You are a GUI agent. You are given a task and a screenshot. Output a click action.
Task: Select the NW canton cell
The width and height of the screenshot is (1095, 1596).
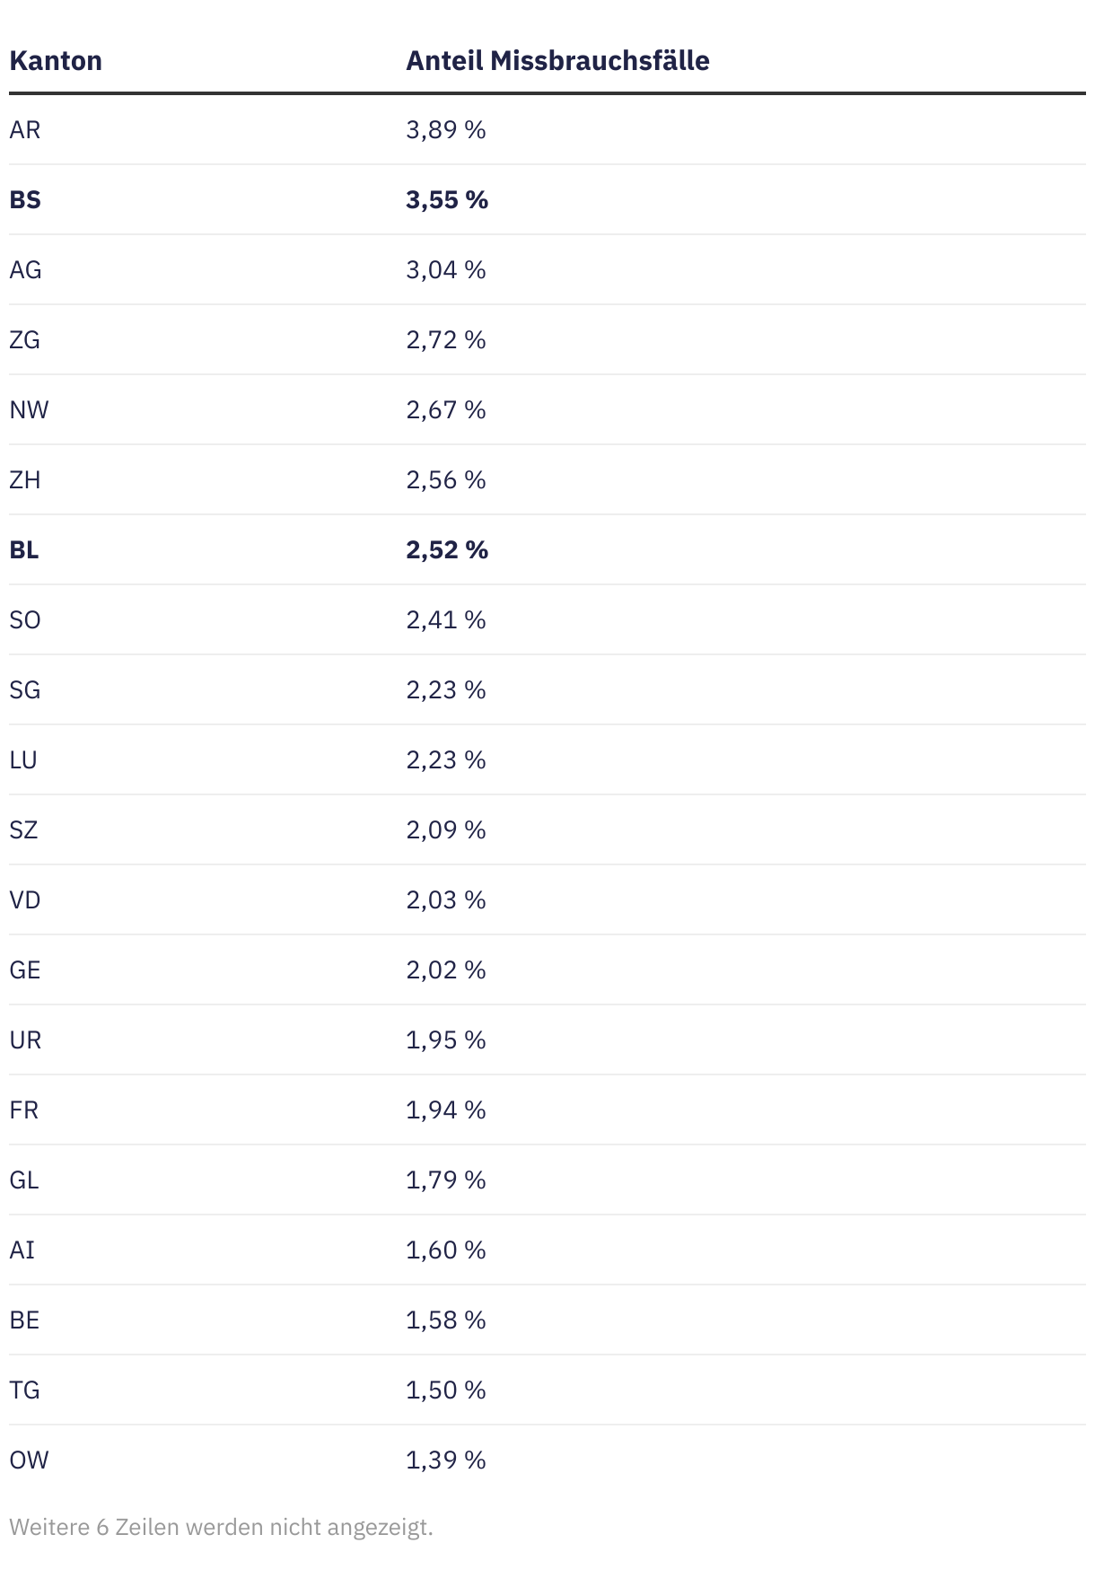[29, 410]
